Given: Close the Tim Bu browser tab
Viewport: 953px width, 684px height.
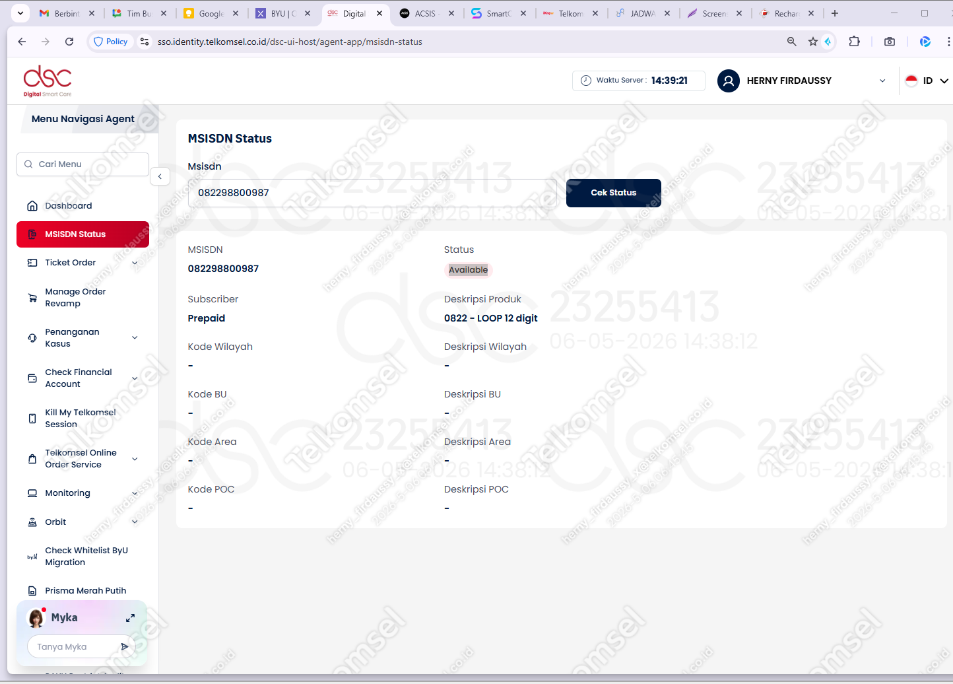Looking at the screenshot, I should point(164,13).
